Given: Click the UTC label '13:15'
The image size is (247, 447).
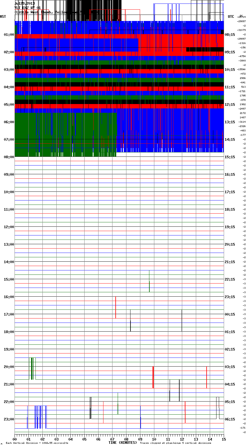Looking at the screenshot, I should (230, 122).
